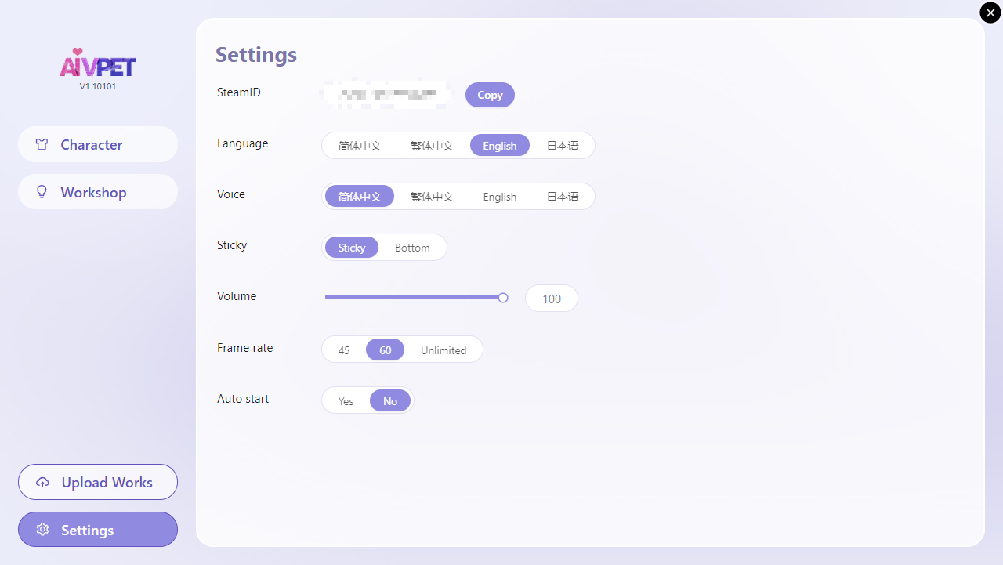Viewport: 1003px width, 565px height.
Task: Close the settings window with X
Action: click(x=990, y=13)
